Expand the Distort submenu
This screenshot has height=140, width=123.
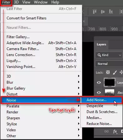[41, 94]
